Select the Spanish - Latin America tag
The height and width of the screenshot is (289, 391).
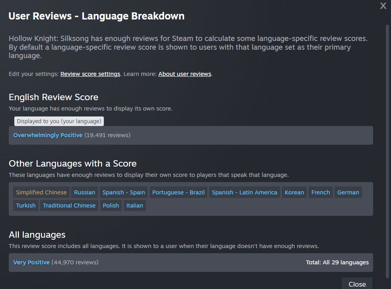coord(244,192)
